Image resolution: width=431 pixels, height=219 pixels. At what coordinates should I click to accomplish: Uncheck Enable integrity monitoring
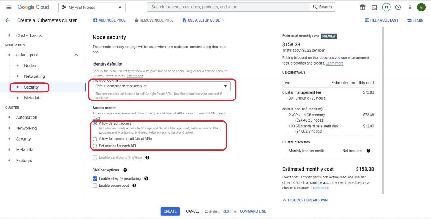click(95, 178)
